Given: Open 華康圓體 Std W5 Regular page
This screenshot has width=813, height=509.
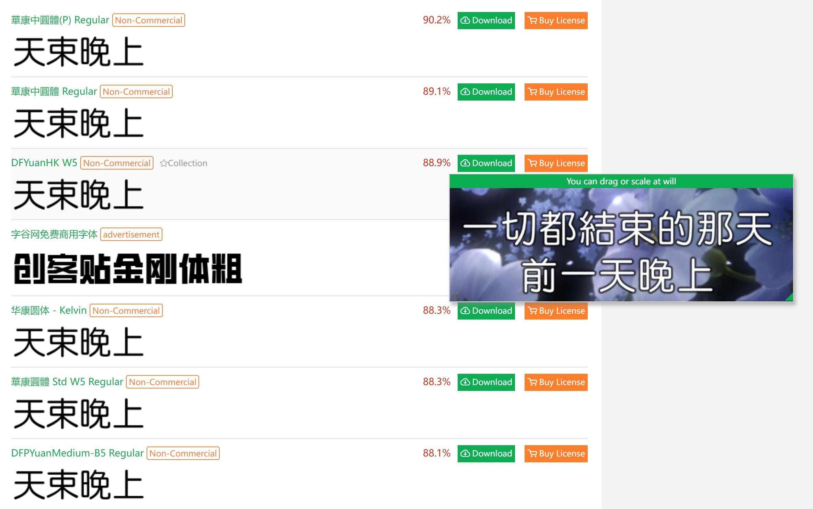Looking at the screenshot, I should click(x=67, y=382).
